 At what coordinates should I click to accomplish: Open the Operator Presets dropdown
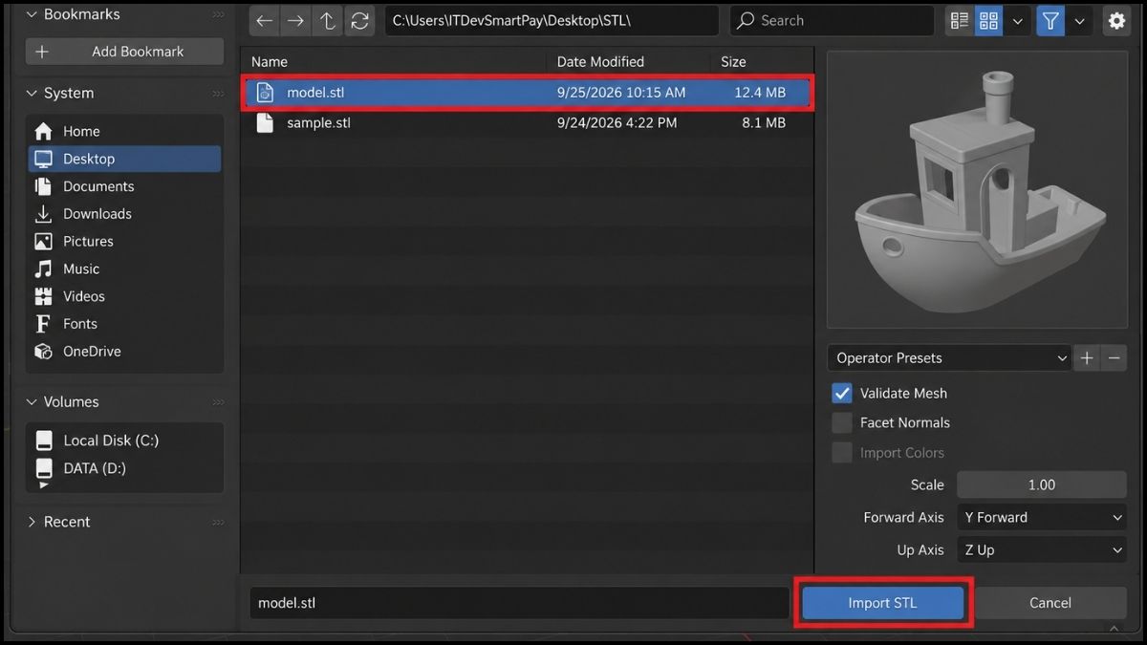(949, 358)
